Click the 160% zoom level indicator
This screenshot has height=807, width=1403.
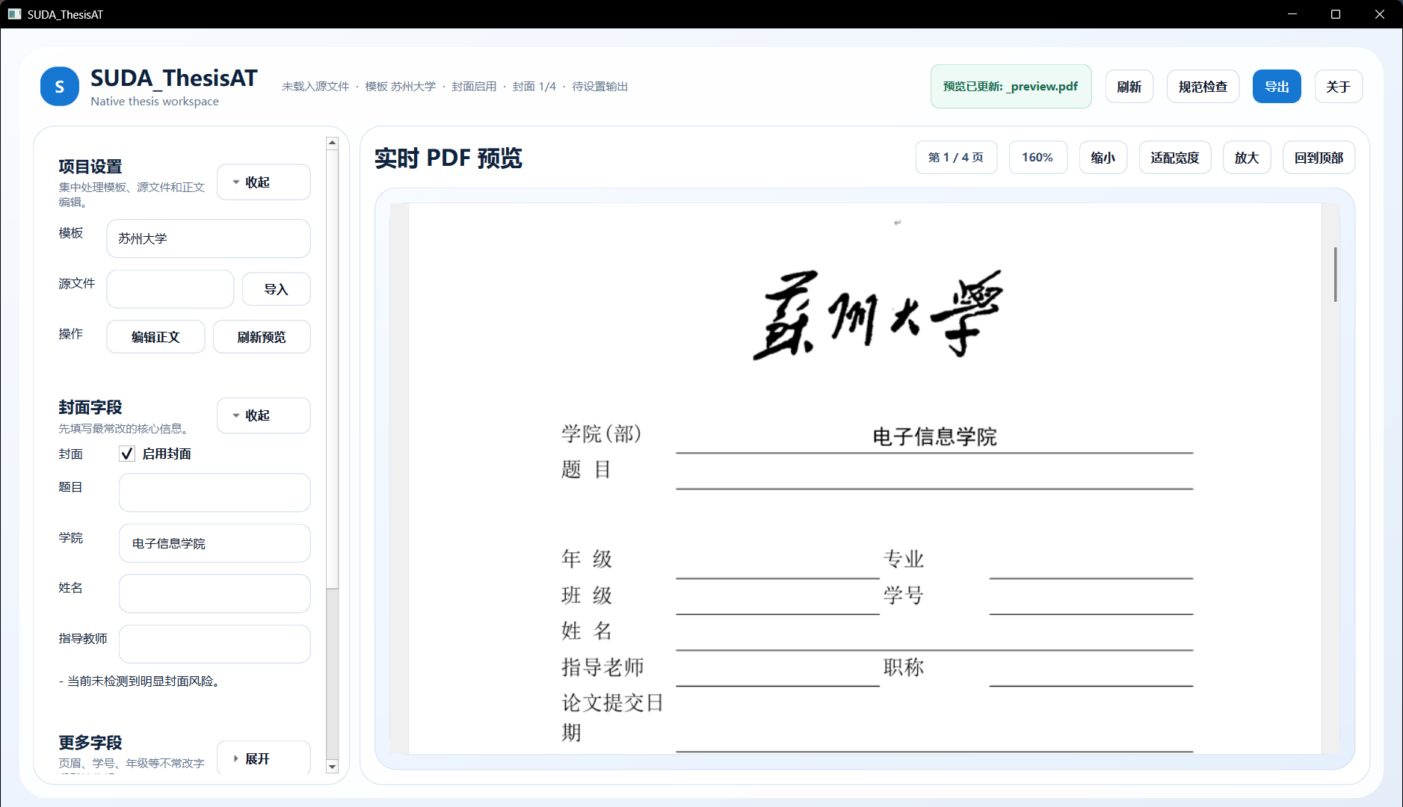1037,157
